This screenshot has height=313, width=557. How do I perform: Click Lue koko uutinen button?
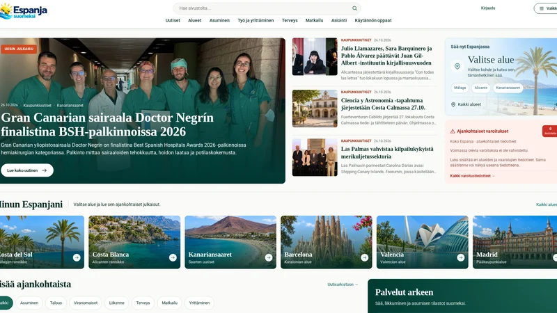(27, 170)
